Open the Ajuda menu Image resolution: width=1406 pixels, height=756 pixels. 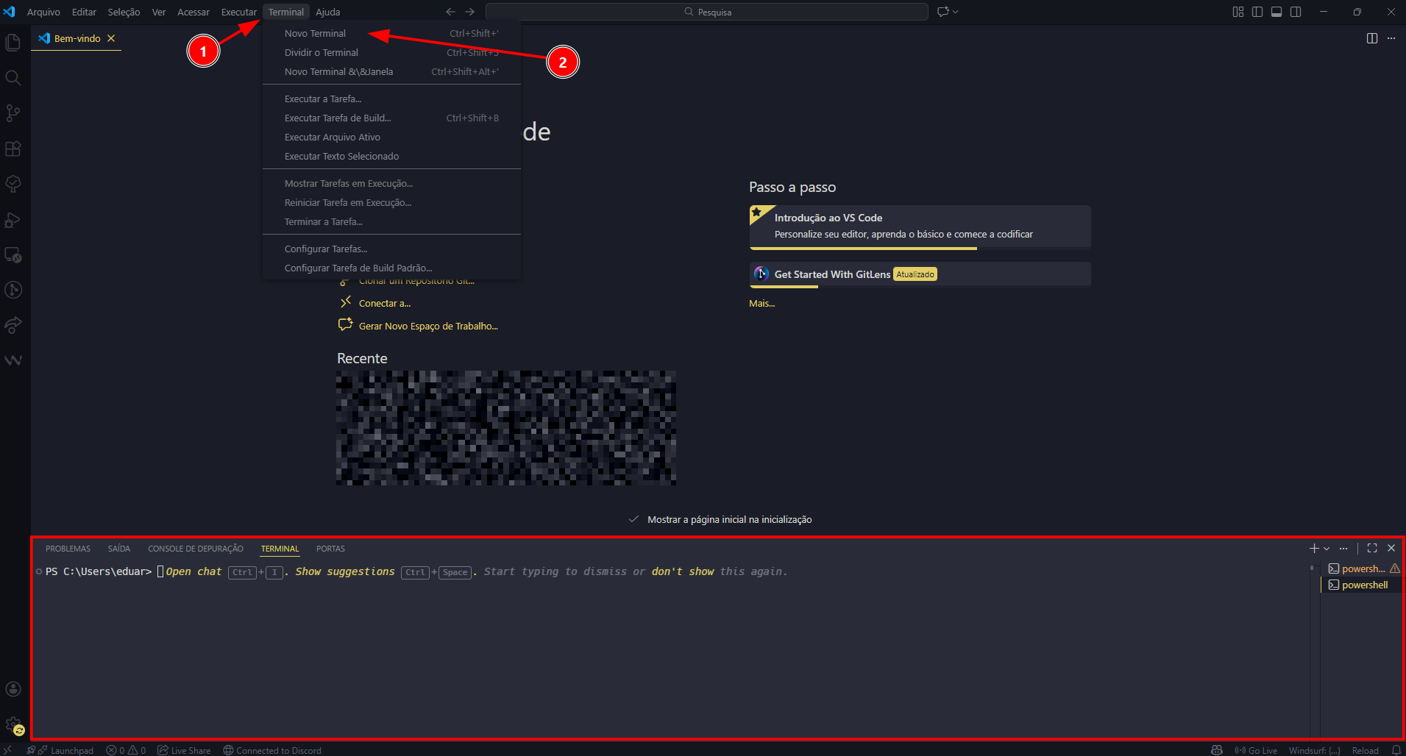[328, 12]
